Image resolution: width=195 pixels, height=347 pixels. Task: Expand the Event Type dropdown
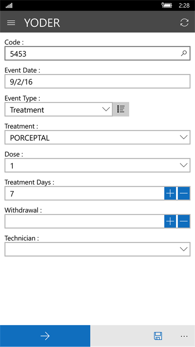pyautogui.click(x=59, y=109)
